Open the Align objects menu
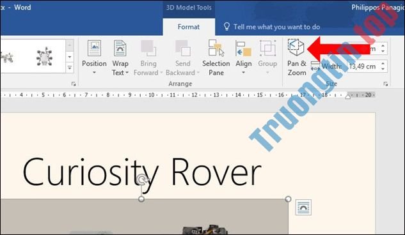 (x=243, y=57)
